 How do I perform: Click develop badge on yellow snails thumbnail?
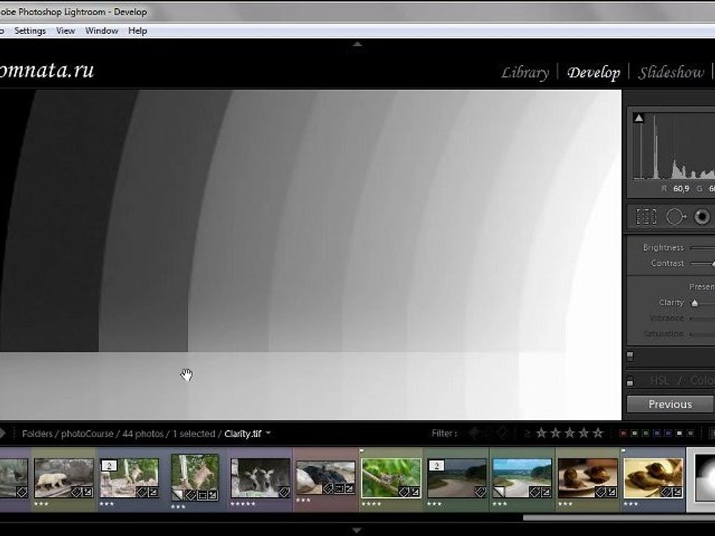coord(677,492)
